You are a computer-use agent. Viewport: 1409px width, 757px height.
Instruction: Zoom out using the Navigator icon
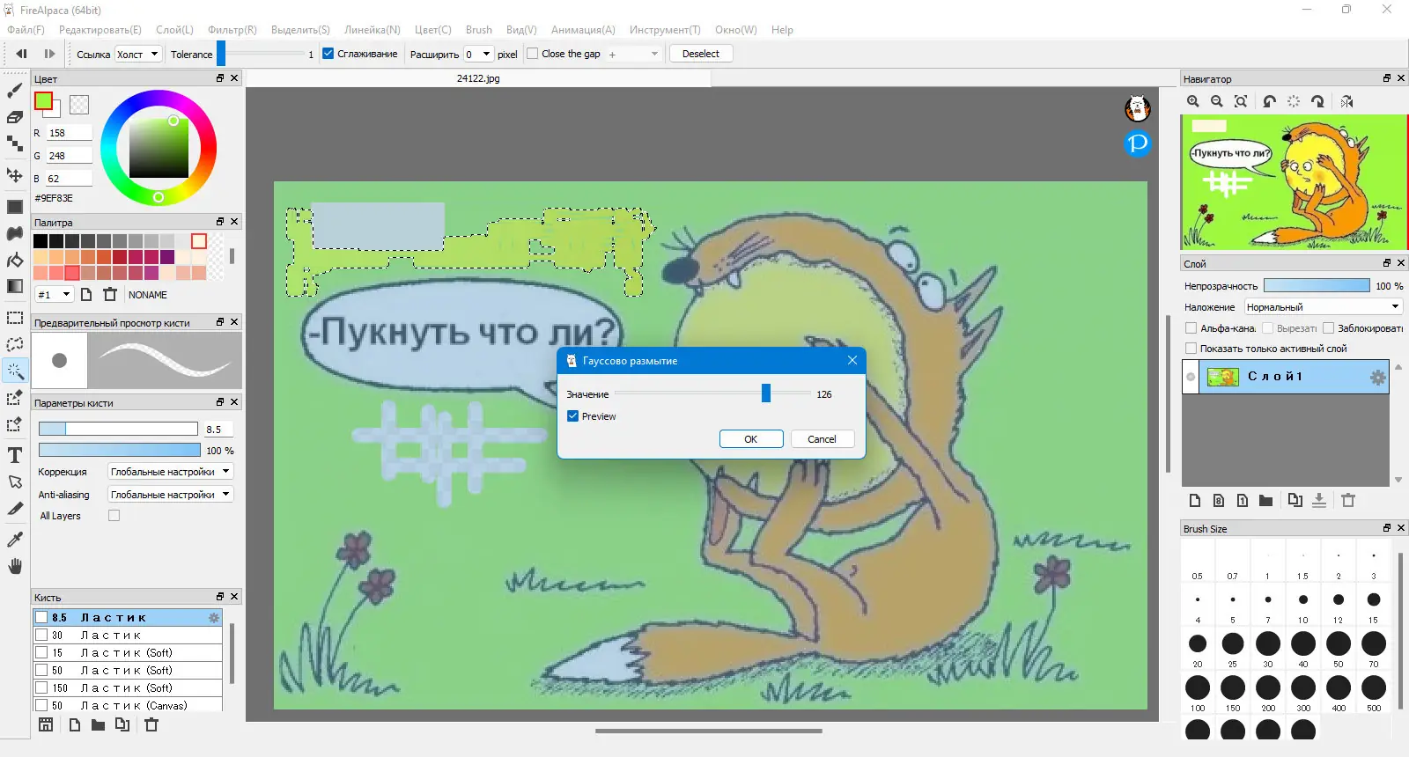pos(1217,101)
